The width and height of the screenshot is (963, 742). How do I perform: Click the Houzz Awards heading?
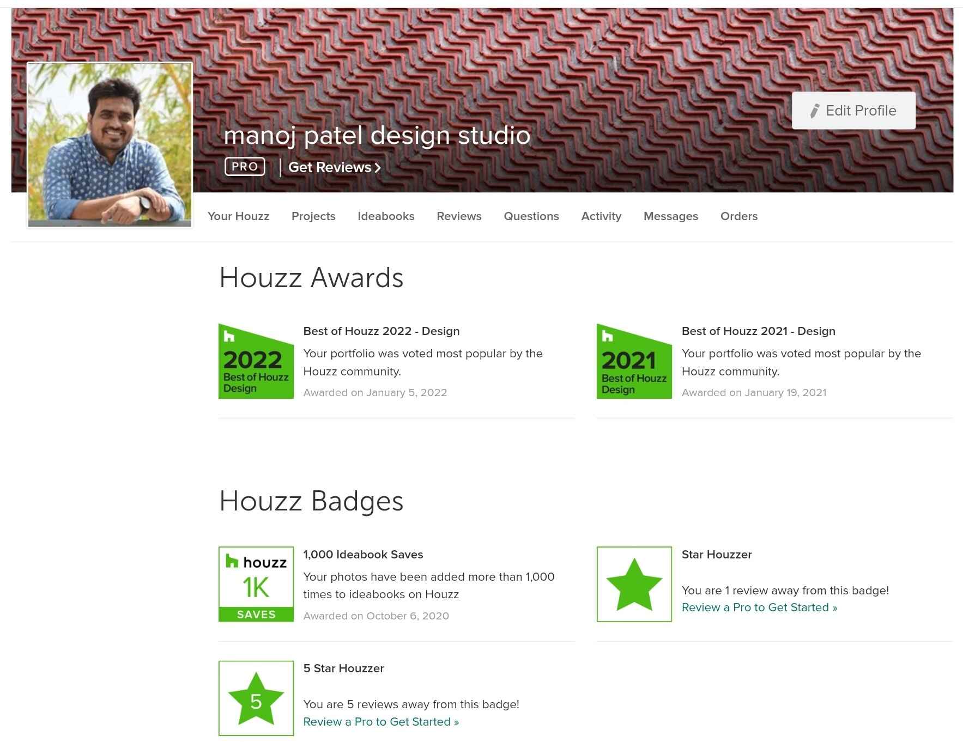point(311,278)
